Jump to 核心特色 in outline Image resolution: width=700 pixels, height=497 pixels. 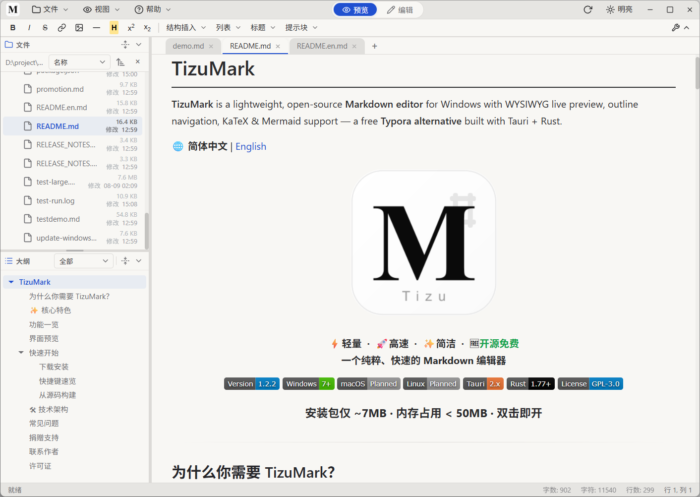pos(51,310)
